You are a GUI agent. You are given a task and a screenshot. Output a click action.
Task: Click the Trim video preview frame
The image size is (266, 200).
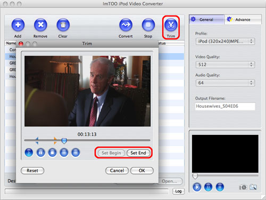tap(87, 91)
